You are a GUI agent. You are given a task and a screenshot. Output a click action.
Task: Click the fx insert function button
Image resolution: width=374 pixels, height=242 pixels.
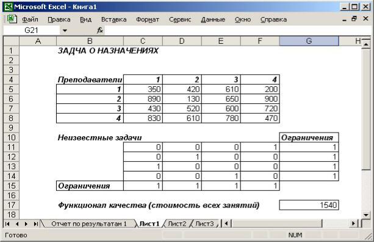100,30
